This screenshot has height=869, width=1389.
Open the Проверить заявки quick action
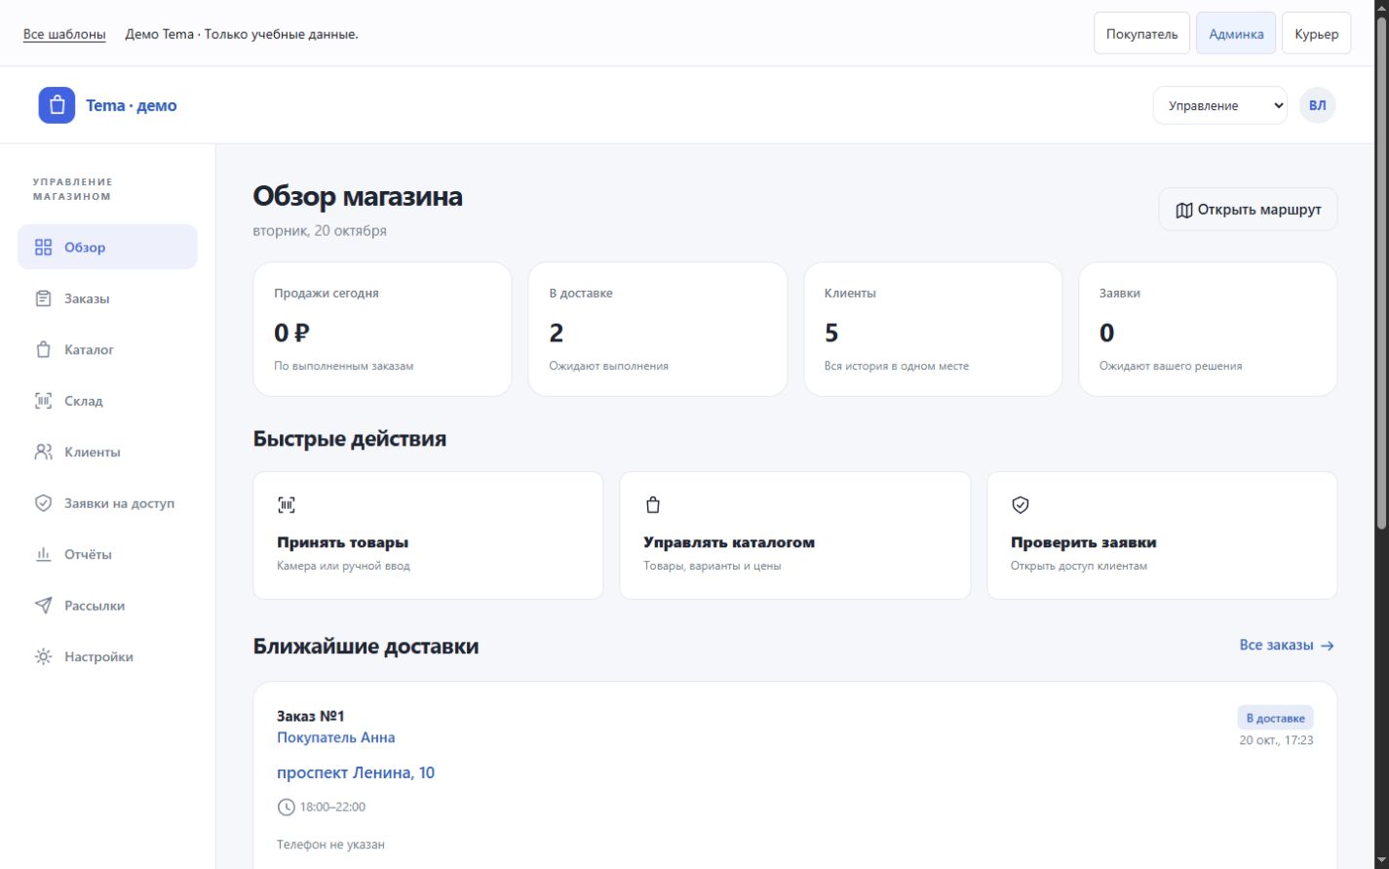(1162, 535)
